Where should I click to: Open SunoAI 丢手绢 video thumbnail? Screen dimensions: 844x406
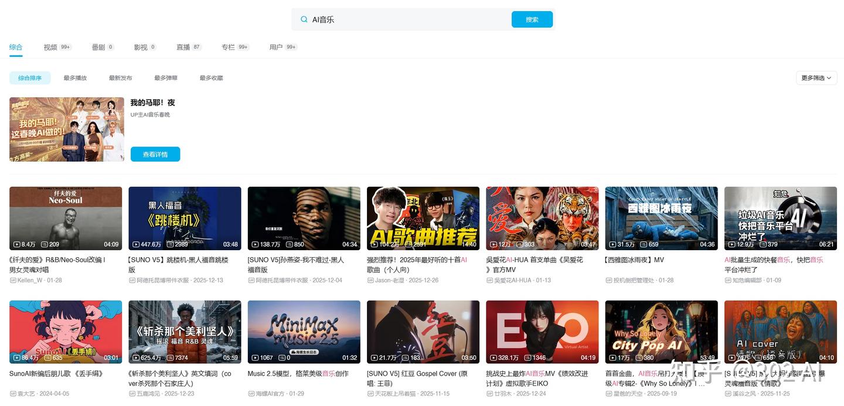coord(66,332)
